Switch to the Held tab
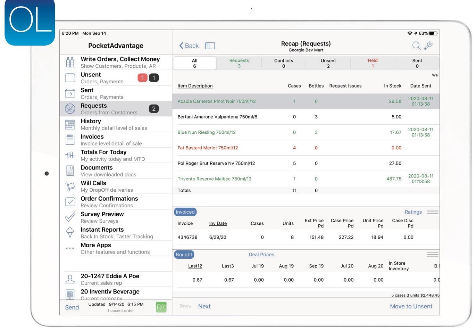The height and width of the screenshot is (332, 476). coord(373,63)
